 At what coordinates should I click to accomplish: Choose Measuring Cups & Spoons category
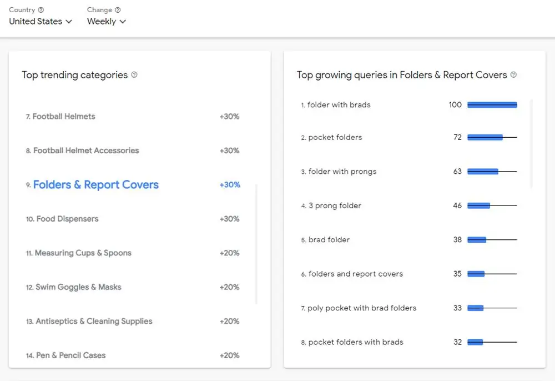point(83,253)
